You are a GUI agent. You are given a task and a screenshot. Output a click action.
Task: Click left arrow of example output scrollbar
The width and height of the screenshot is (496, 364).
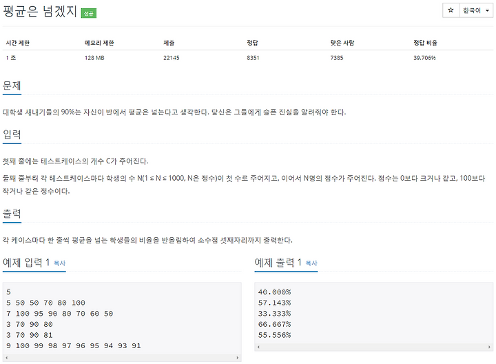point(258,347)
